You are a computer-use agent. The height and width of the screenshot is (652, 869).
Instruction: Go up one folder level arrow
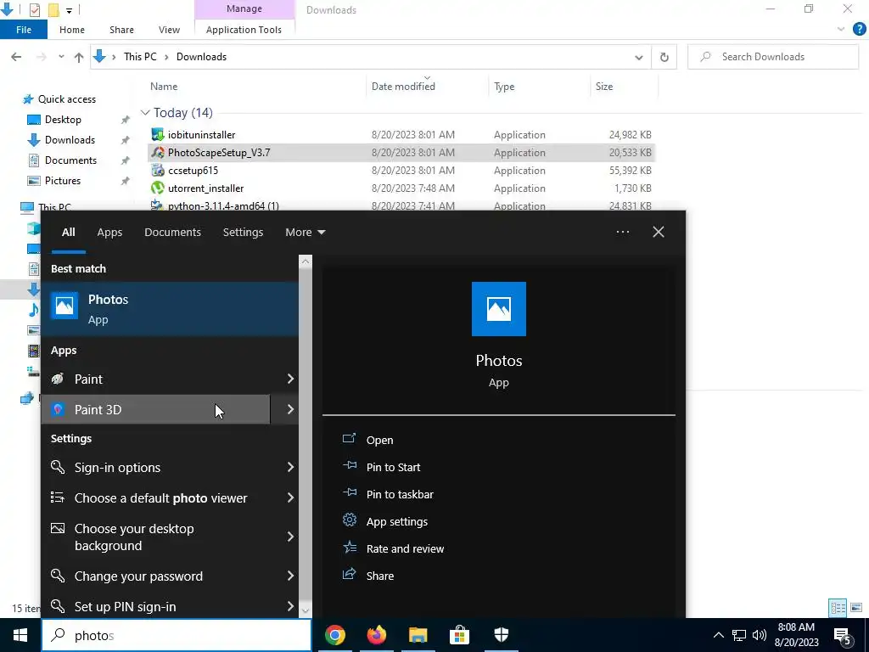[x=79, y=57]
